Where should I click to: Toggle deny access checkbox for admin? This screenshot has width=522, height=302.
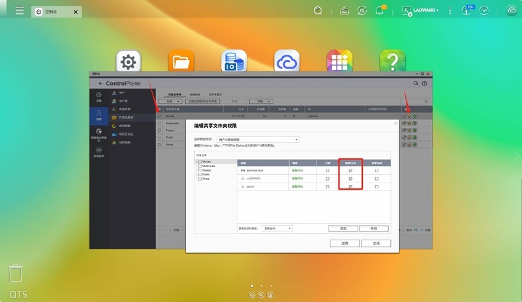pos(376,187)
